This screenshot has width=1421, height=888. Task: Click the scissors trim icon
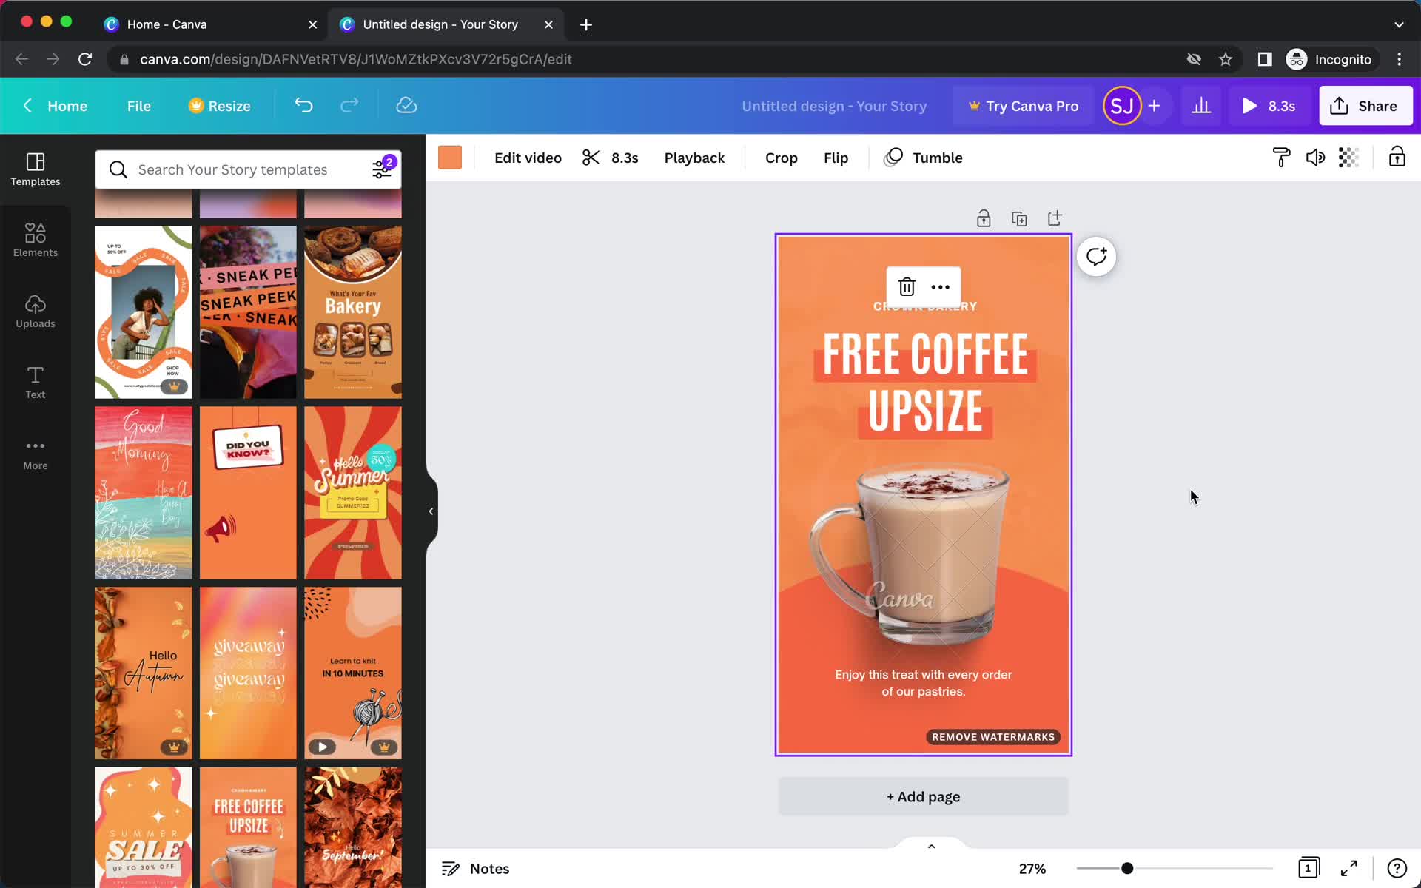[x=591, y=158]
